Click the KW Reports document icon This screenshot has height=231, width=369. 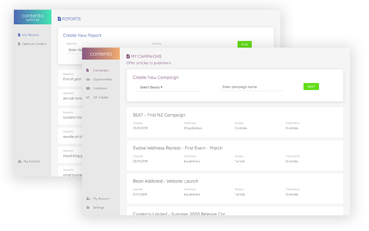(x=19, y=35)
